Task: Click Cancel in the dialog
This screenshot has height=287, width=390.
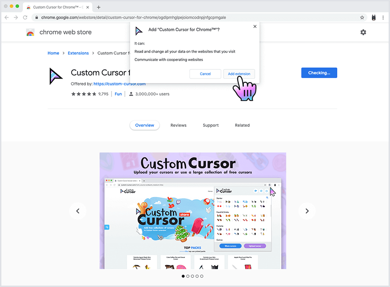Action: coord(205,74)
